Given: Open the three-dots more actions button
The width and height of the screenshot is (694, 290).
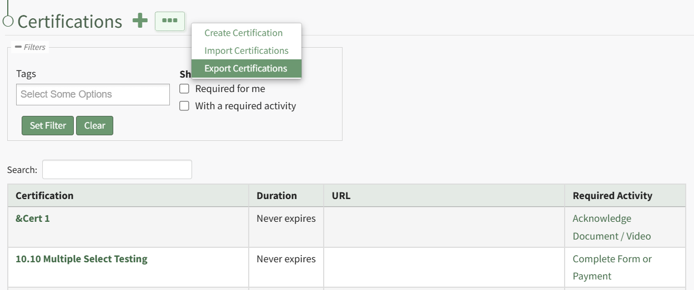Looking at the screenshot, I should coord(169,21).
